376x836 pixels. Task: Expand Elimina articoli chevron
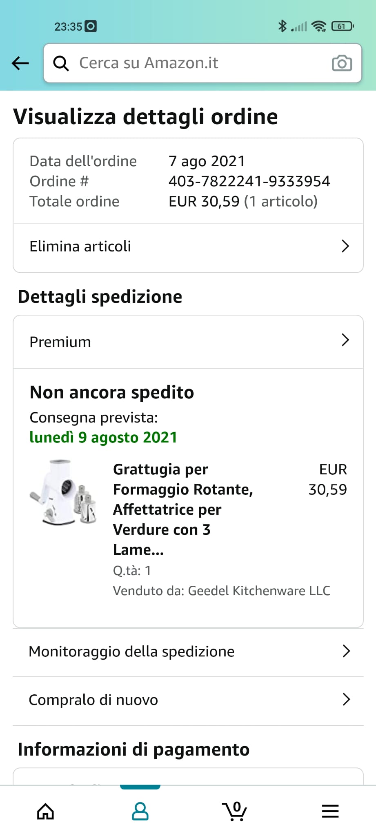[345, 246]
